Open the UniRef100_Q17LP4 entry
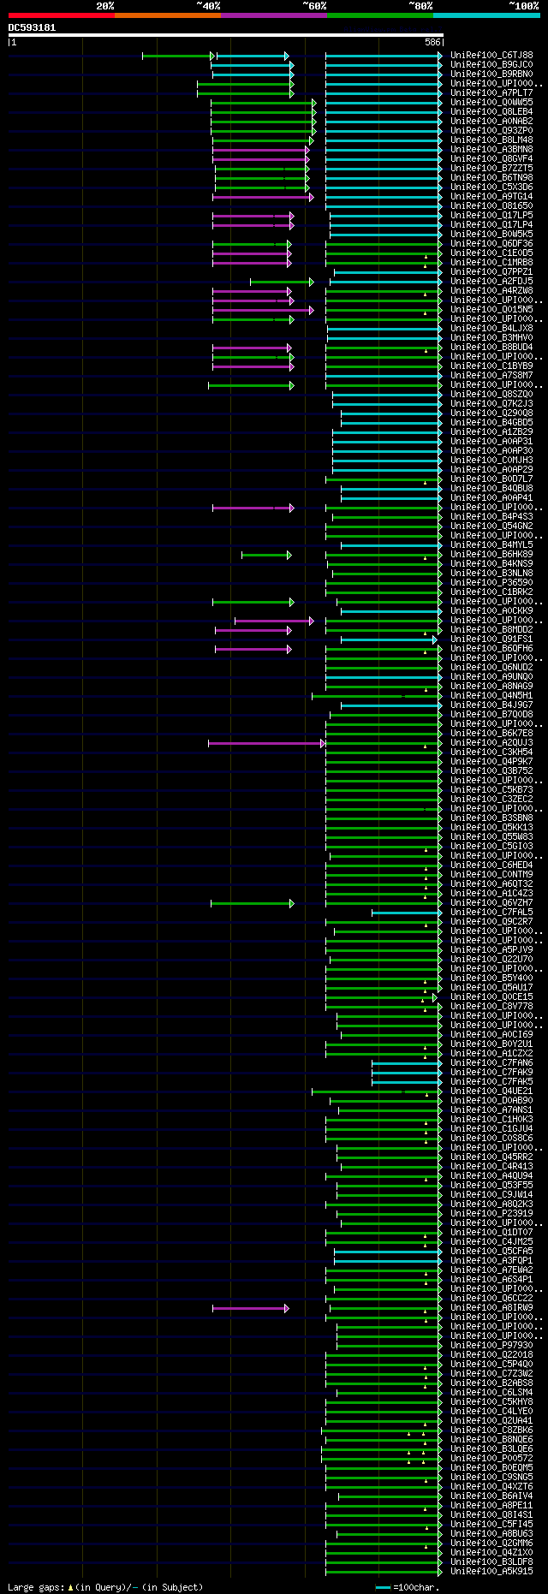The width and height of the screenshot is (548, 1594). pyautogui.click(x=491, y=225)
